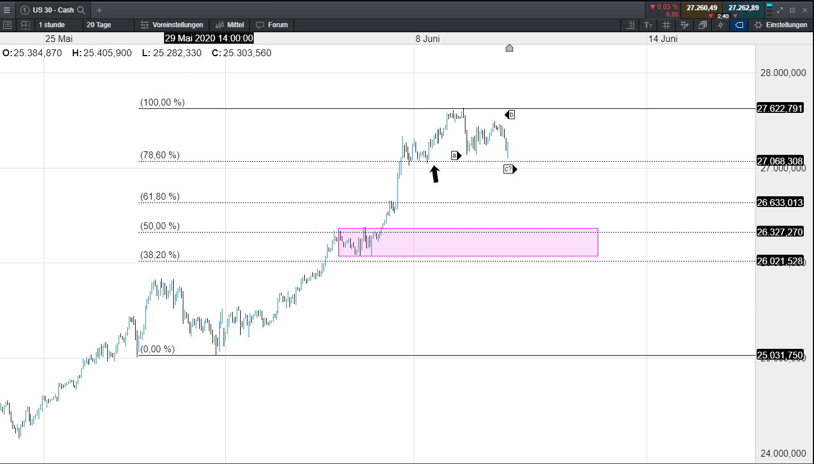
Task: Select the 'c?' wave label marker
Action: (x=510, y=169)
